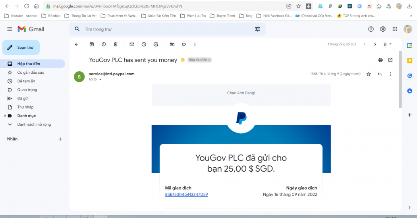Screen dimensions: 417x218
Task: Open search filter options icon
Action: click(x=257, y=29)
